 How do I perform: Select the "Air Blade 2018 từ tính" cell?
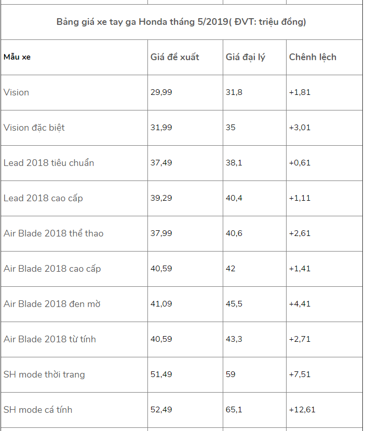pyautogui.click(x=50, y=339)
